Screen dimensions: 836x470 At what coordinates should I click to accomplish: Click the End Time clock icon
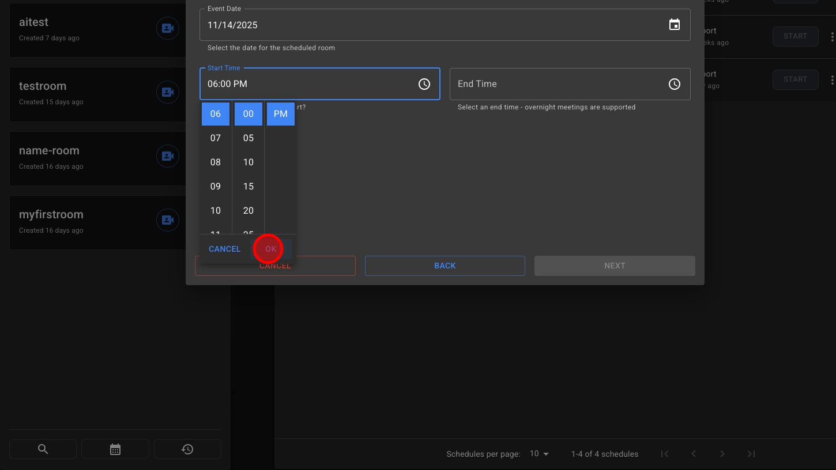[674, 84]
